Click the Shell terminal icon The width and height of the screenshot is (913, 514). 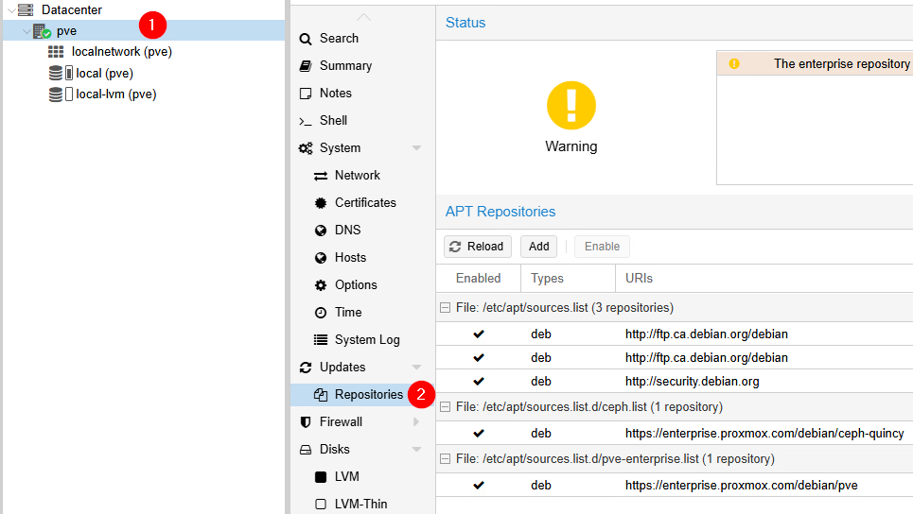point(306,121)
